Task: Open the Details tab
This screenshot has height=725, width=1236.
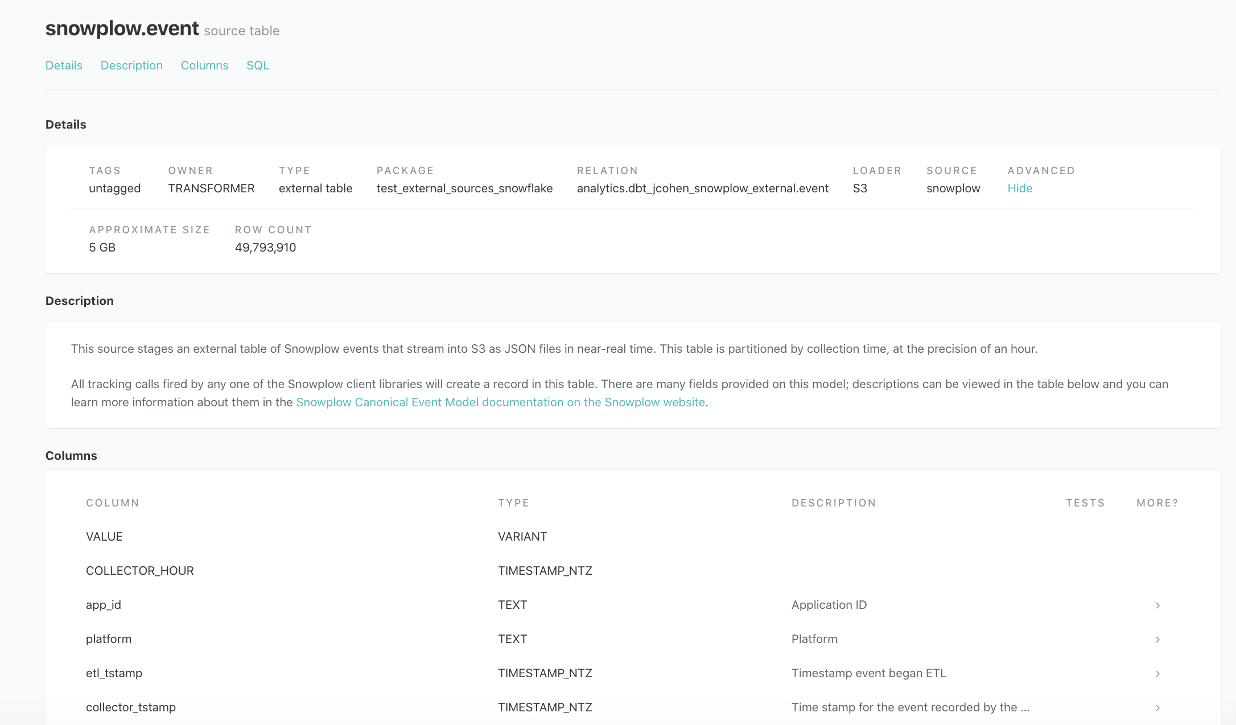Action: [x=64, y=65]
